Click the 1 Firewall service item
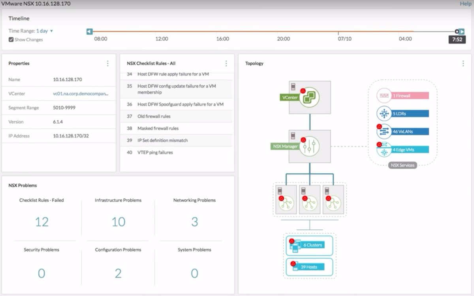This screenshot has height=296, width=474. [403, 96]
